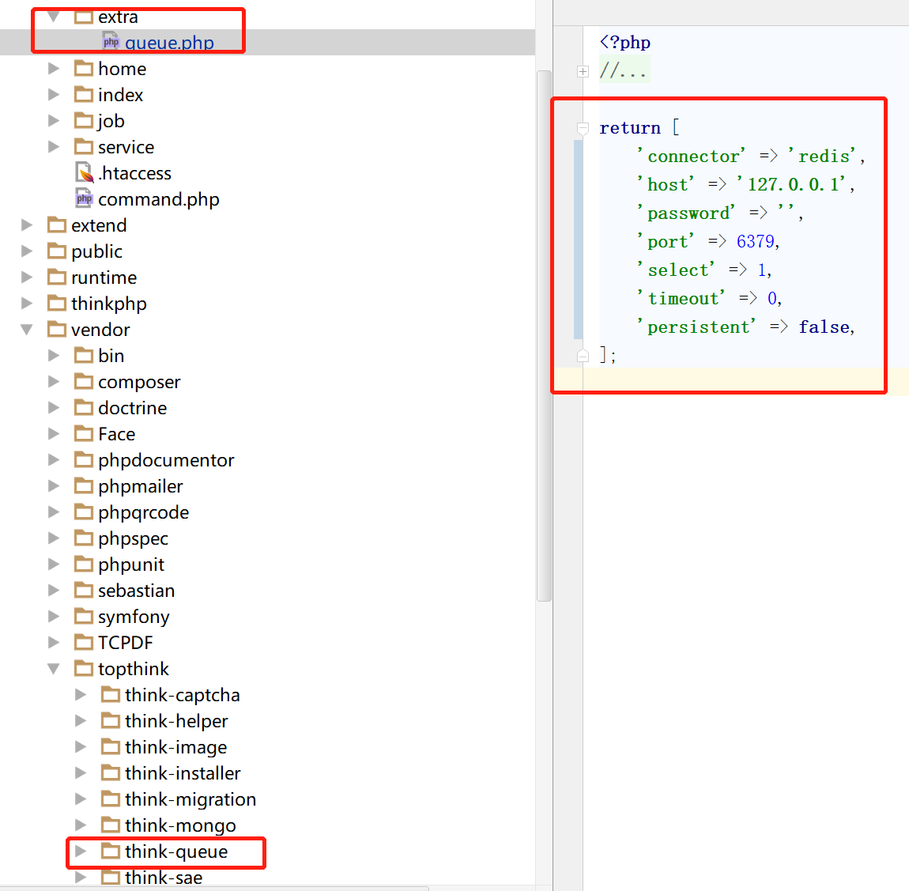
Task: Click the extend folder icon
Action: pos(57,225)
